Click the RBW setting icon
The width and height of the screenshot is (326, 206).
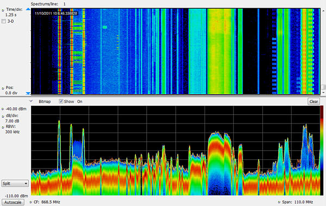tap(3, 127)
